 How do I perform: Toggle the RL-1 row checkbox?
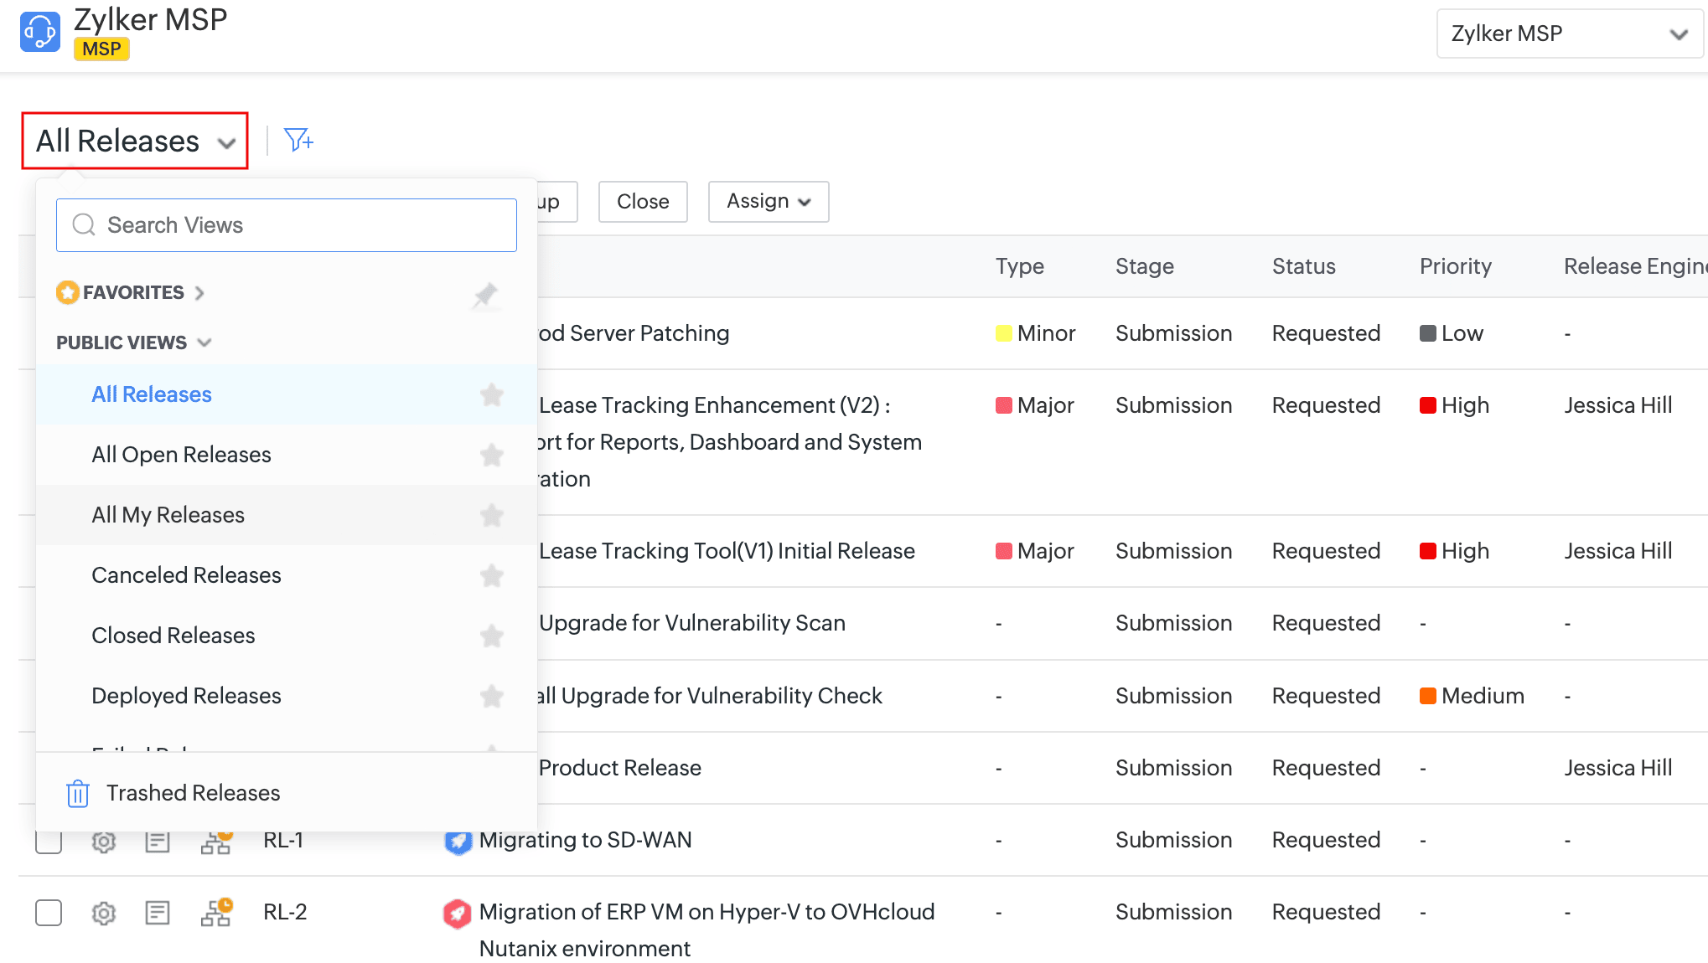click(49, 842)
